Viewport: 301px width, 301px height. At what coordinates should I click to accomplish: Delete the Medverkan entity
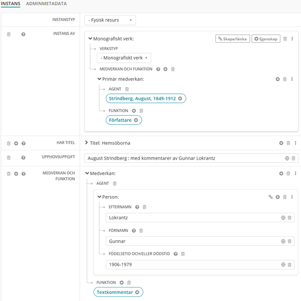(288, 173)
